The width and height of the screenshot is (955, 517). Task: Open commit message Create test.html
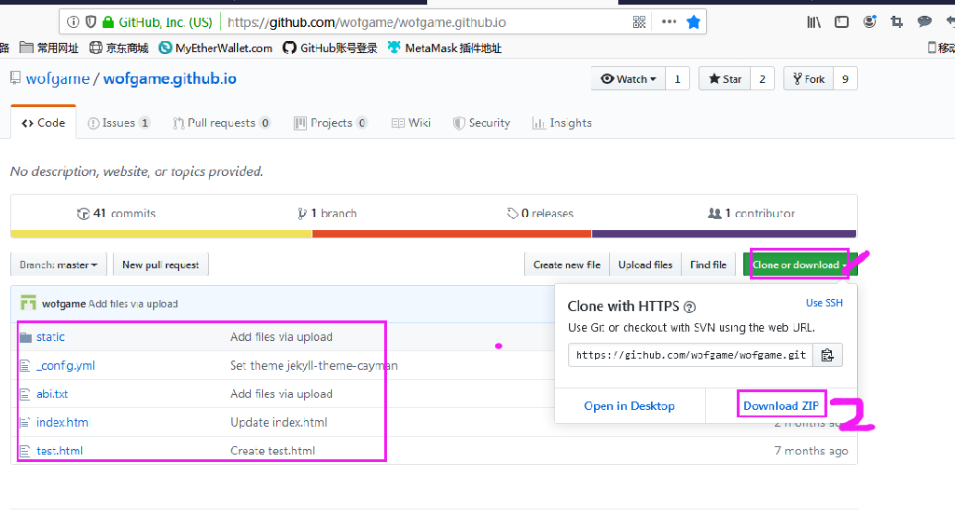273,451
